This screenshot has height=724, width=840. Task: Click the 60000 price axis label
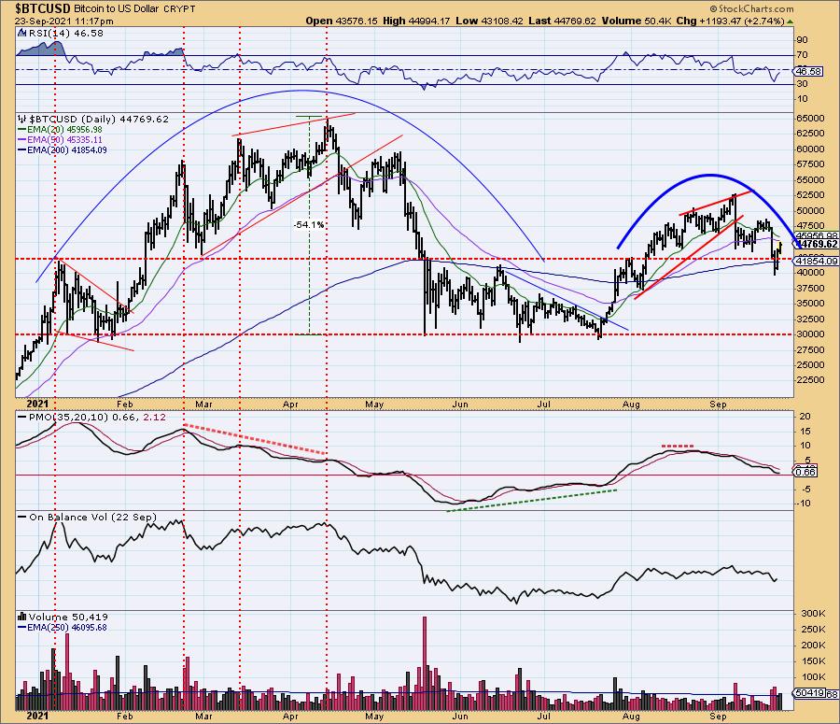[810, 149]
